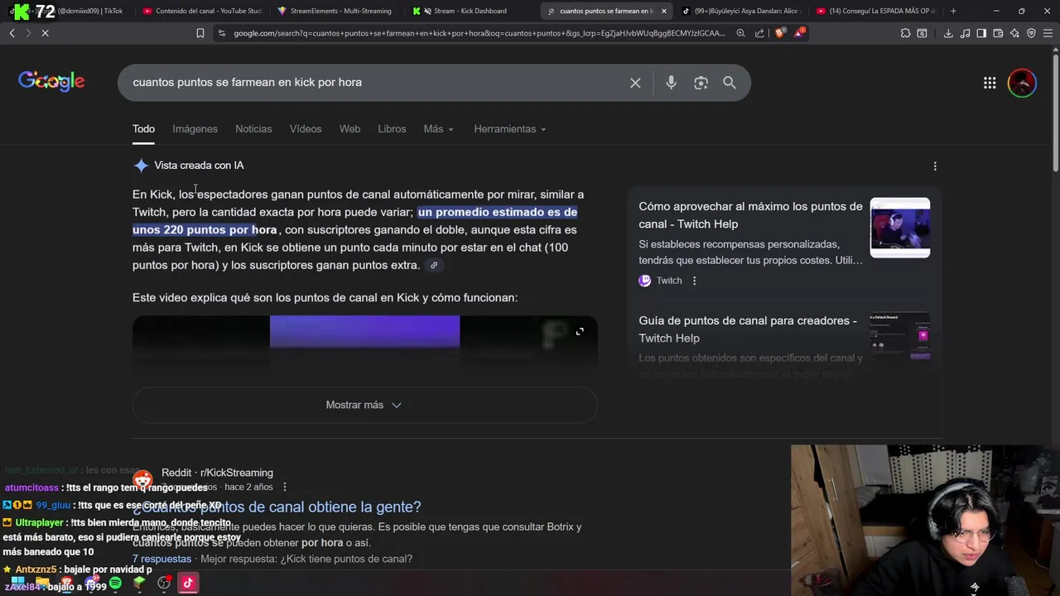Open the media playlist music icon

tap(965, 33)
